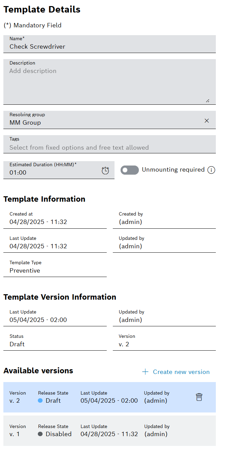228x452 pixels.
Task: Open the time picker clock icon
Action: 105,171
